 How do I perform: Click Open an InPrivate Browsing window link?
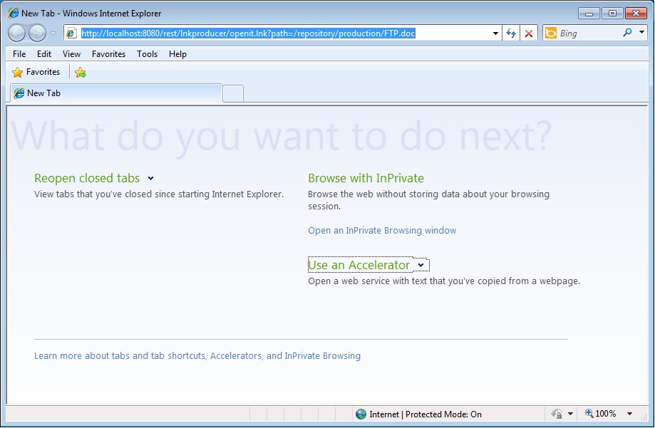click(382, 231)
